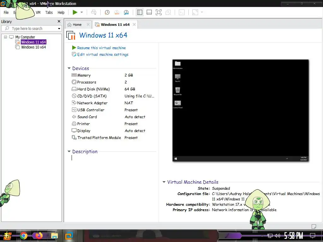The height and width of the screenshot is (242, 323).
Task: Select Windows 10 x64 in library tree
Action: point(33,47)
